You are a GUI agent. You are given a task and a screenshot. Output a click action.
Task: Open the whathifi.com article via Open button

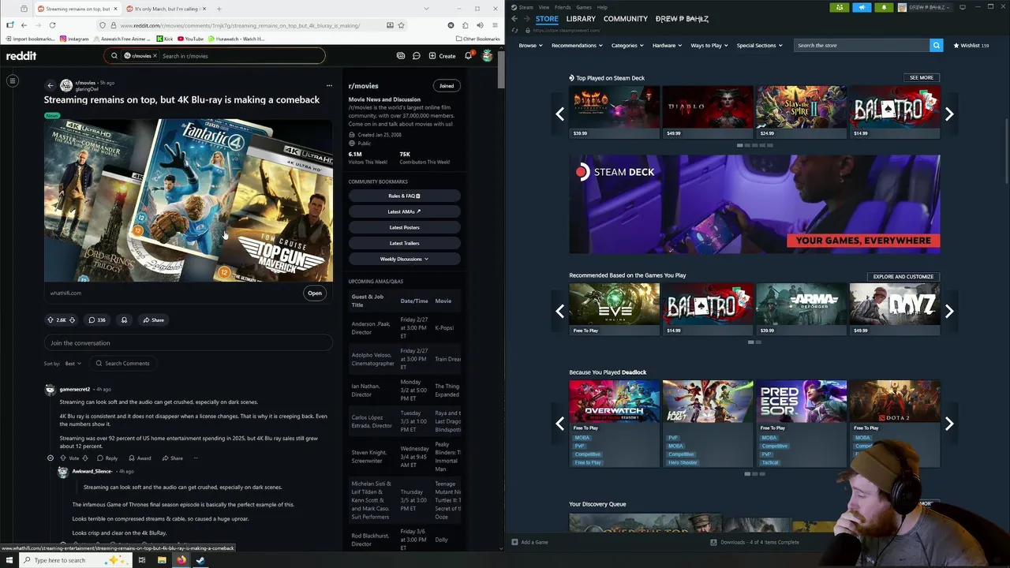315,293
